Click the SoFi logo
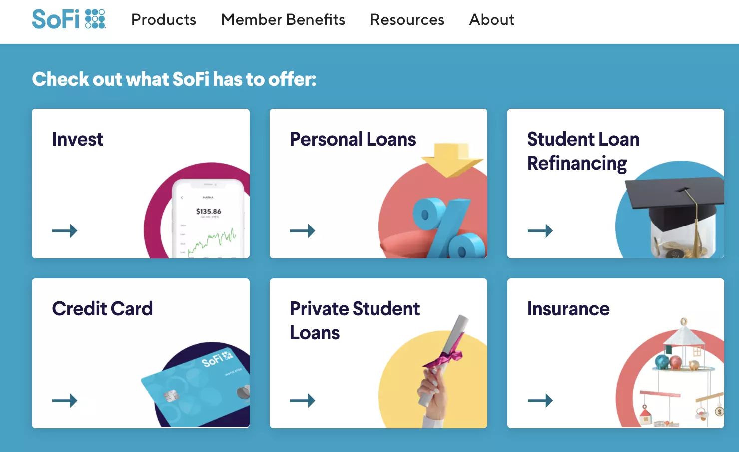 (x=69, y=19)
